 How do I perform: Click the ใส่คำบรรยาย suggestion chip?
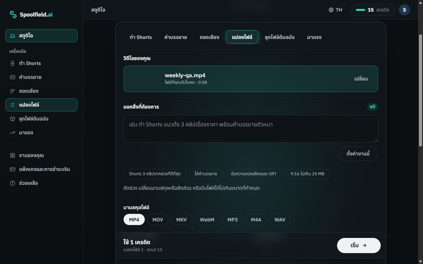tap(206, 174)
